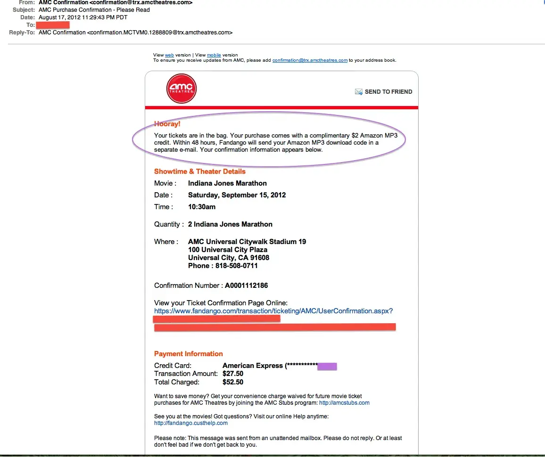Click the confirmation@trx.amctheatres.com address link
The width and height of the screenshot is (545, 457).
coord(310,60)
